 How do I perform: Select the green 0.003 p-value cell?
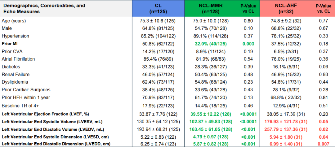pos(248,44)
